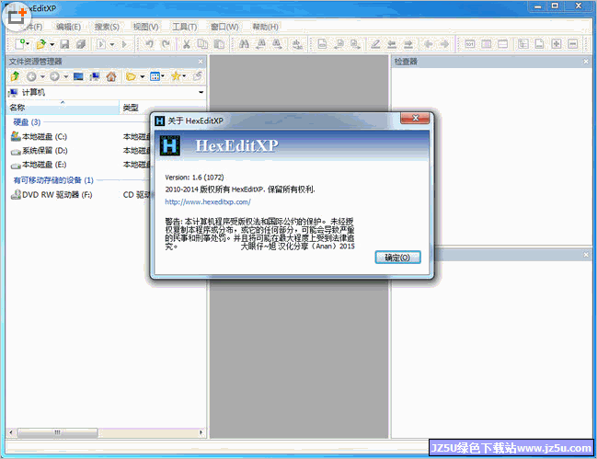
Task: Collapse the 有可移动存储的设备 (1) group
Action: tap(53, 180)
